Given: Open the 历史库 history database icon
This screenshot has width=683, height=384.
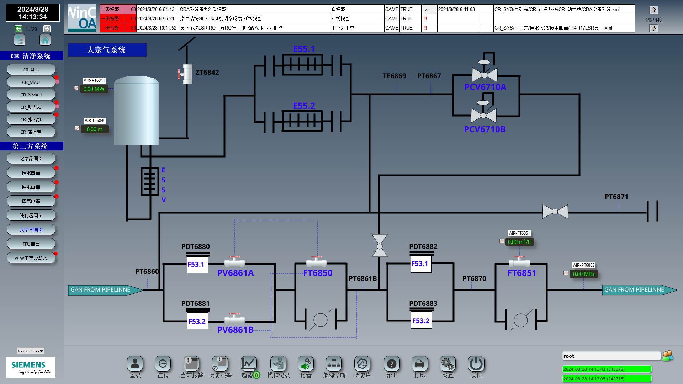Looking at the screenshot, I should click(362, 364).
